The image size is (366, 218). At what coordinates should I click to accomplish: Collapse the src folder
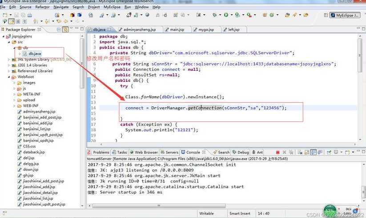9,42
